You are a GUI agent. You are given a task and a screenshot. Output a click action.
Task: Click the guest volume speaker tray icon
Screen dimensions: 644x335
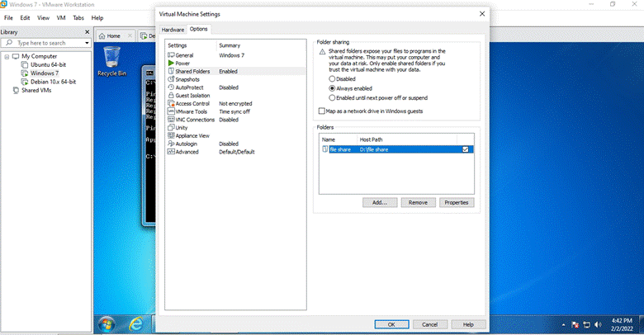point(598,325)
